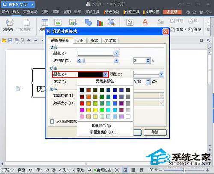214x174 pixels.
Task: Click the text box icon in ribbon
Action: click(x=130, y=22)
